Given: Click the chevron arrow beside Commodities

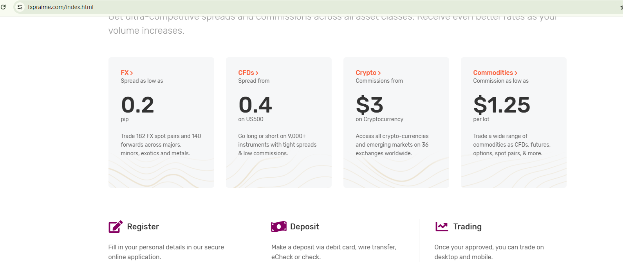Looking at the screenshot, I should click(516, 73).
